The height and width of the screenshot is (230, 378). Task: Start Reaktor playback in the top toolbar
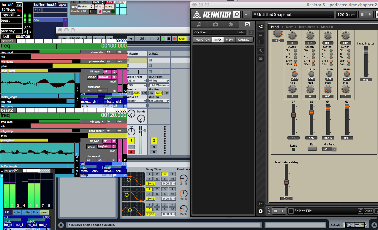(369, 15)
